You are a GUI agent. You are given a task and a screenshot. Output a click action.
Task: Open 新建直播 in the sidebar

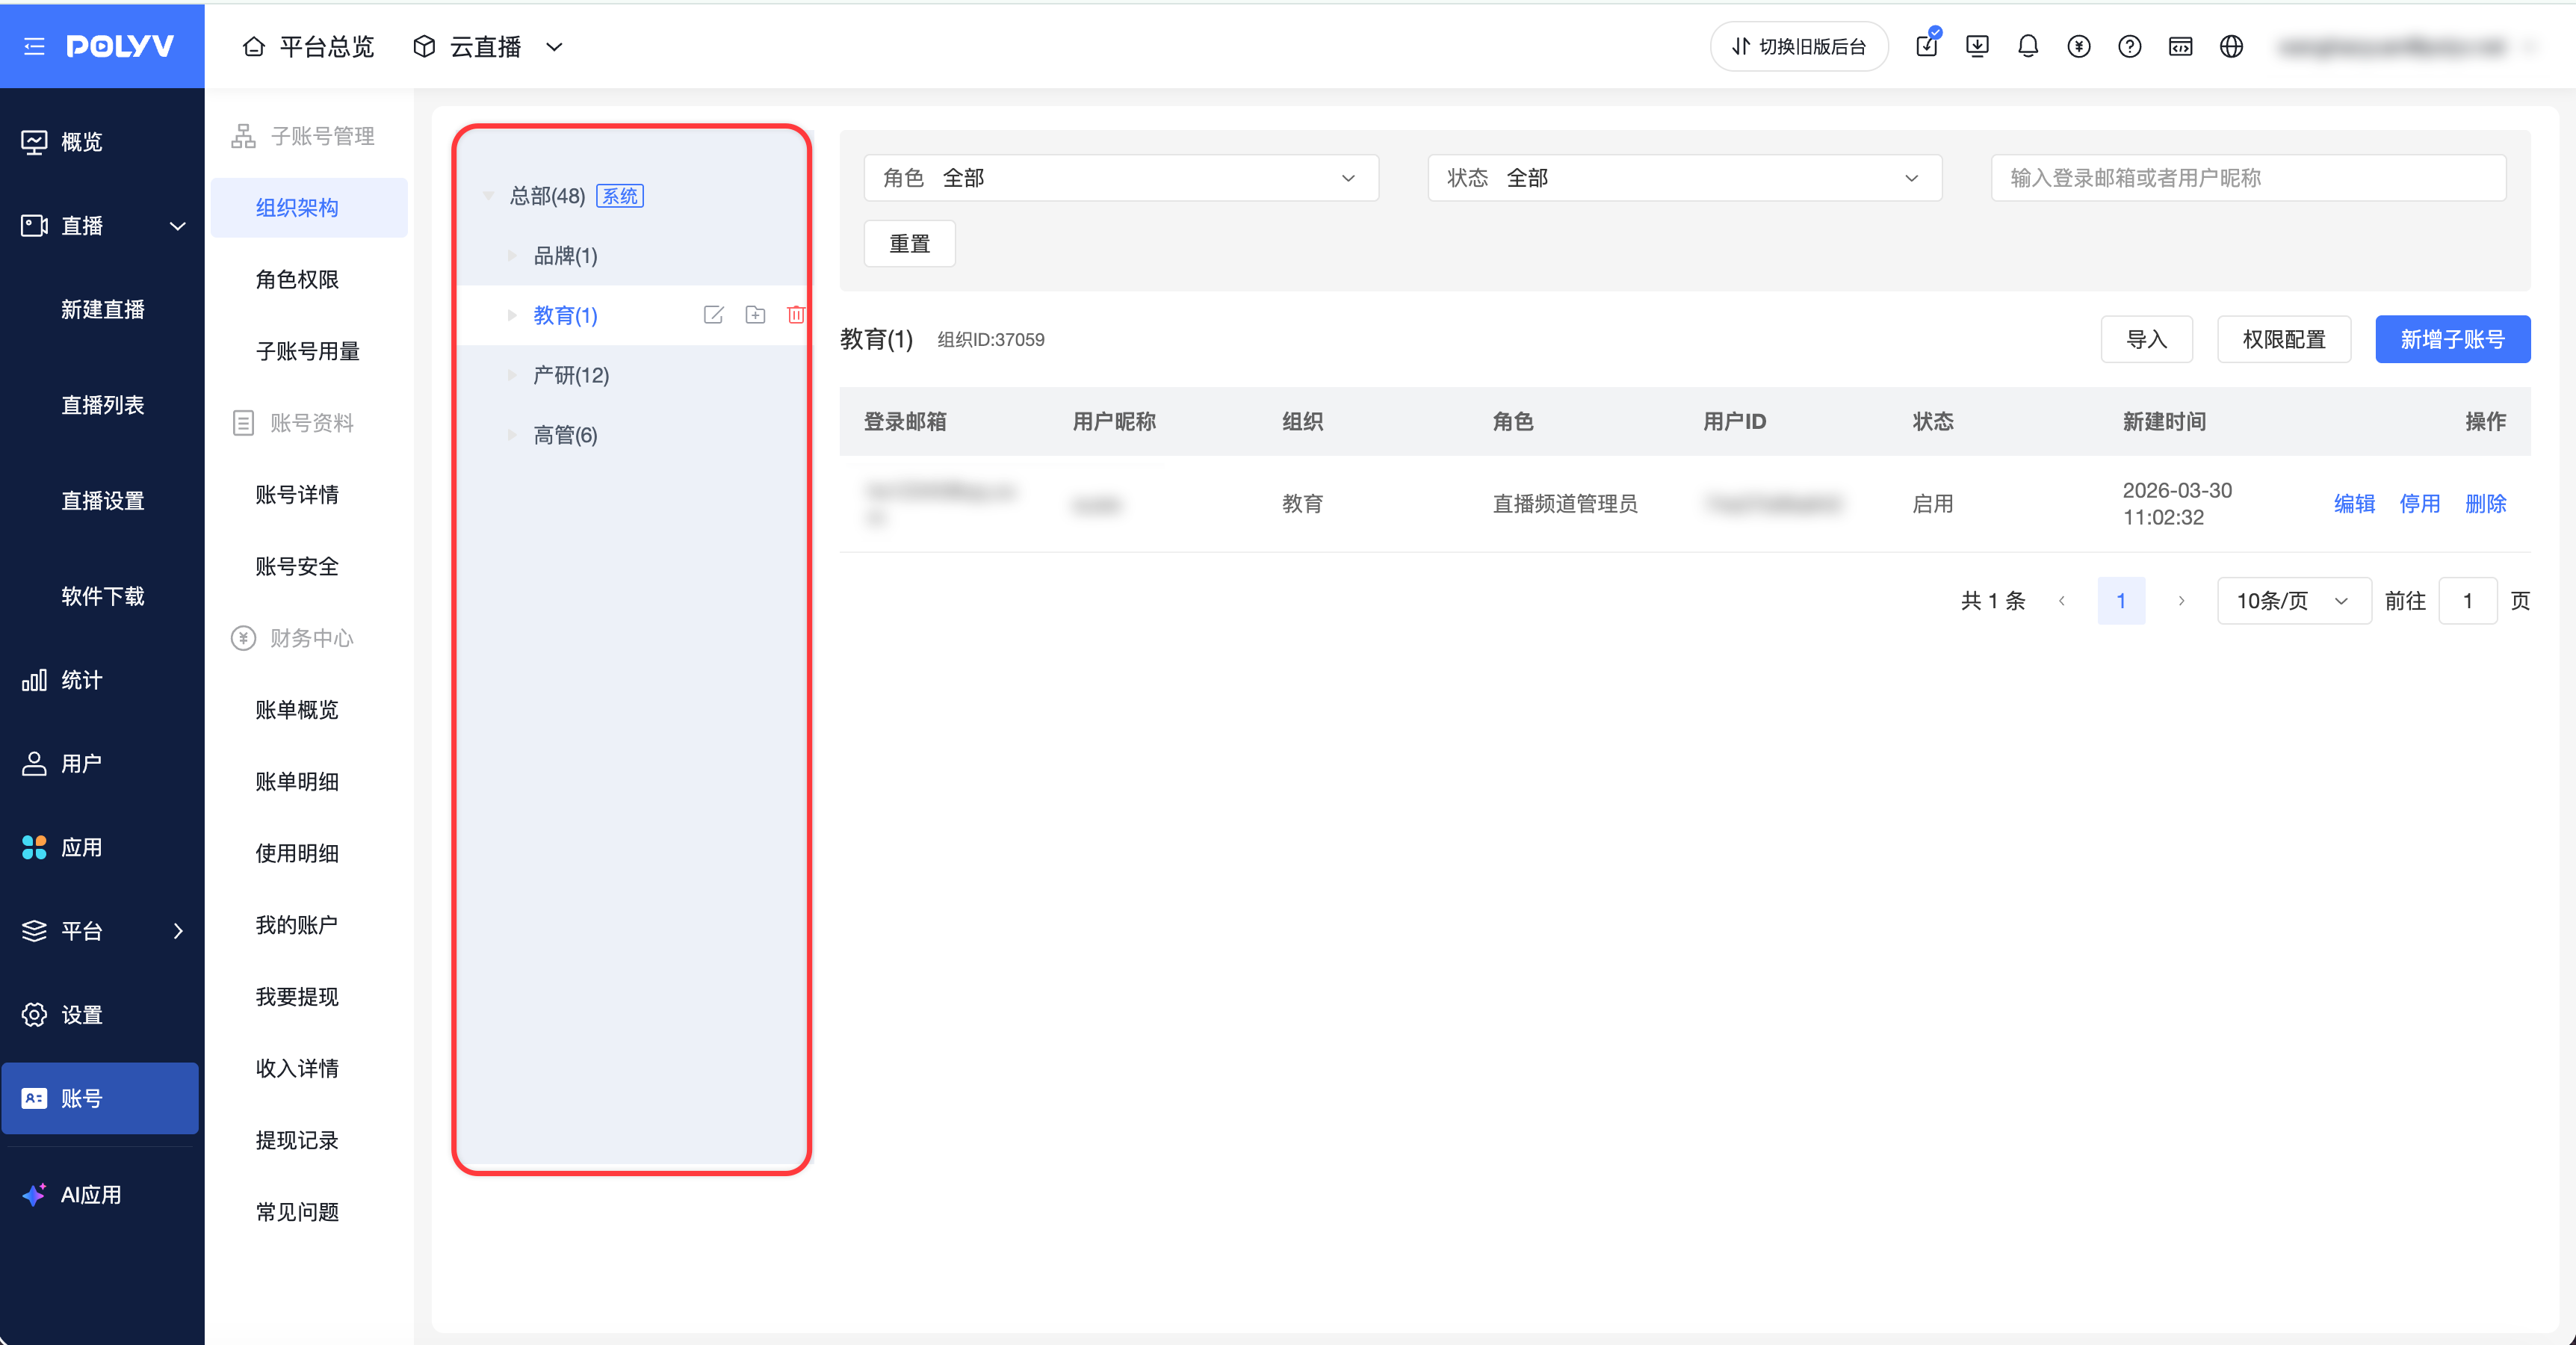point(102,310)
